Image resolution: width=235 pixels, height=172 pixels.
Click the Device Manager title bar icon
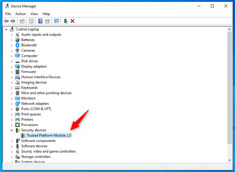7,6
